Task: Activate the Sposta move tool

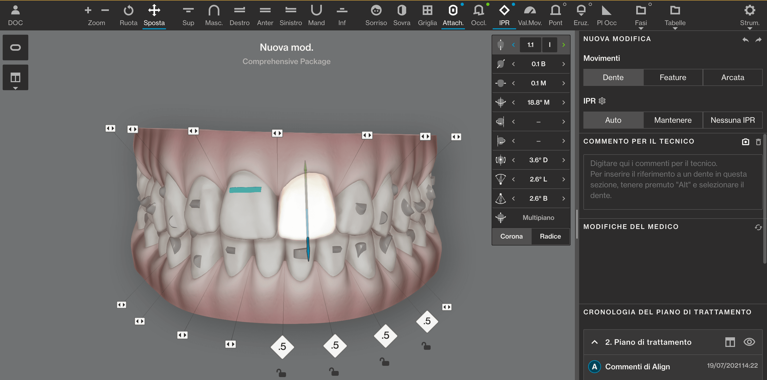Action: (x=154, y=15)
